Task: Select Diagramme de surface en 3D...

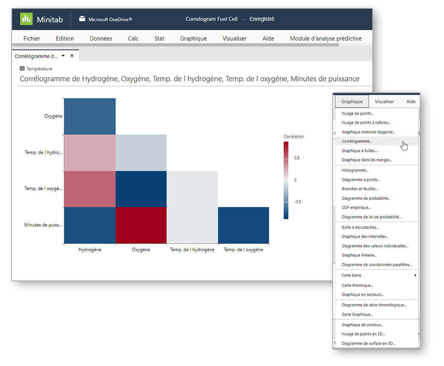Action: (369, 343)
